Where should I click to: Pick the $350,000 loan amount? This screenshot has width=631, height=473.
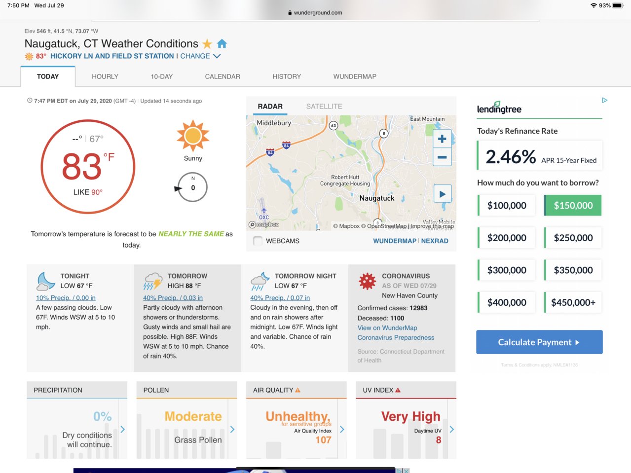573,270
